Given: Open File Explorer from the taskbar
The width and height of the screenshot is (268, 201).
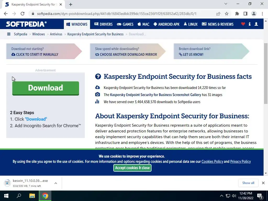Looking at the screenshot, I should [x=32, y=196].
